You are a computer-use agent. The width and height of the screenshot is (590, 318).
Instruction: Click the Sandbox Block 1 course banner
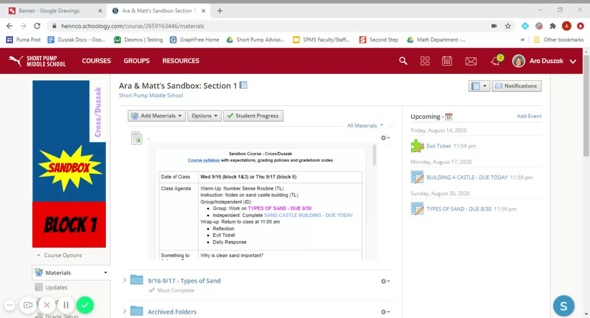[69, 164]
